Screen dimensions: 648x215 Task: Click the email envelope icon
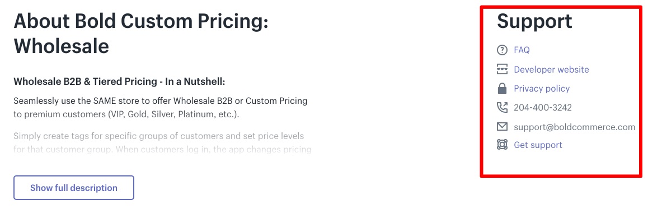(502, 127)
